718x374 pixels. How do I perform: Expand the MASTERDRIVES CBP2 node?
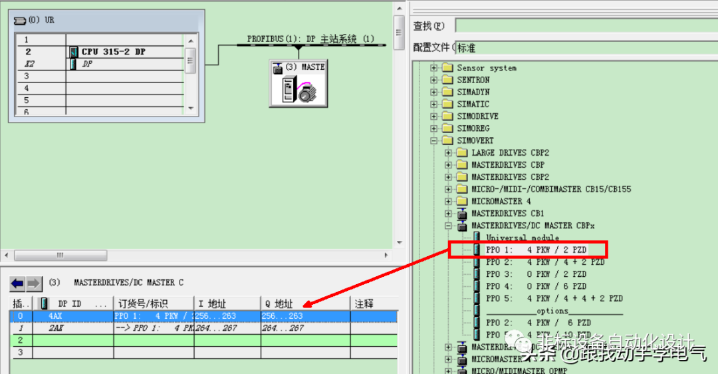tap(448, 177)
